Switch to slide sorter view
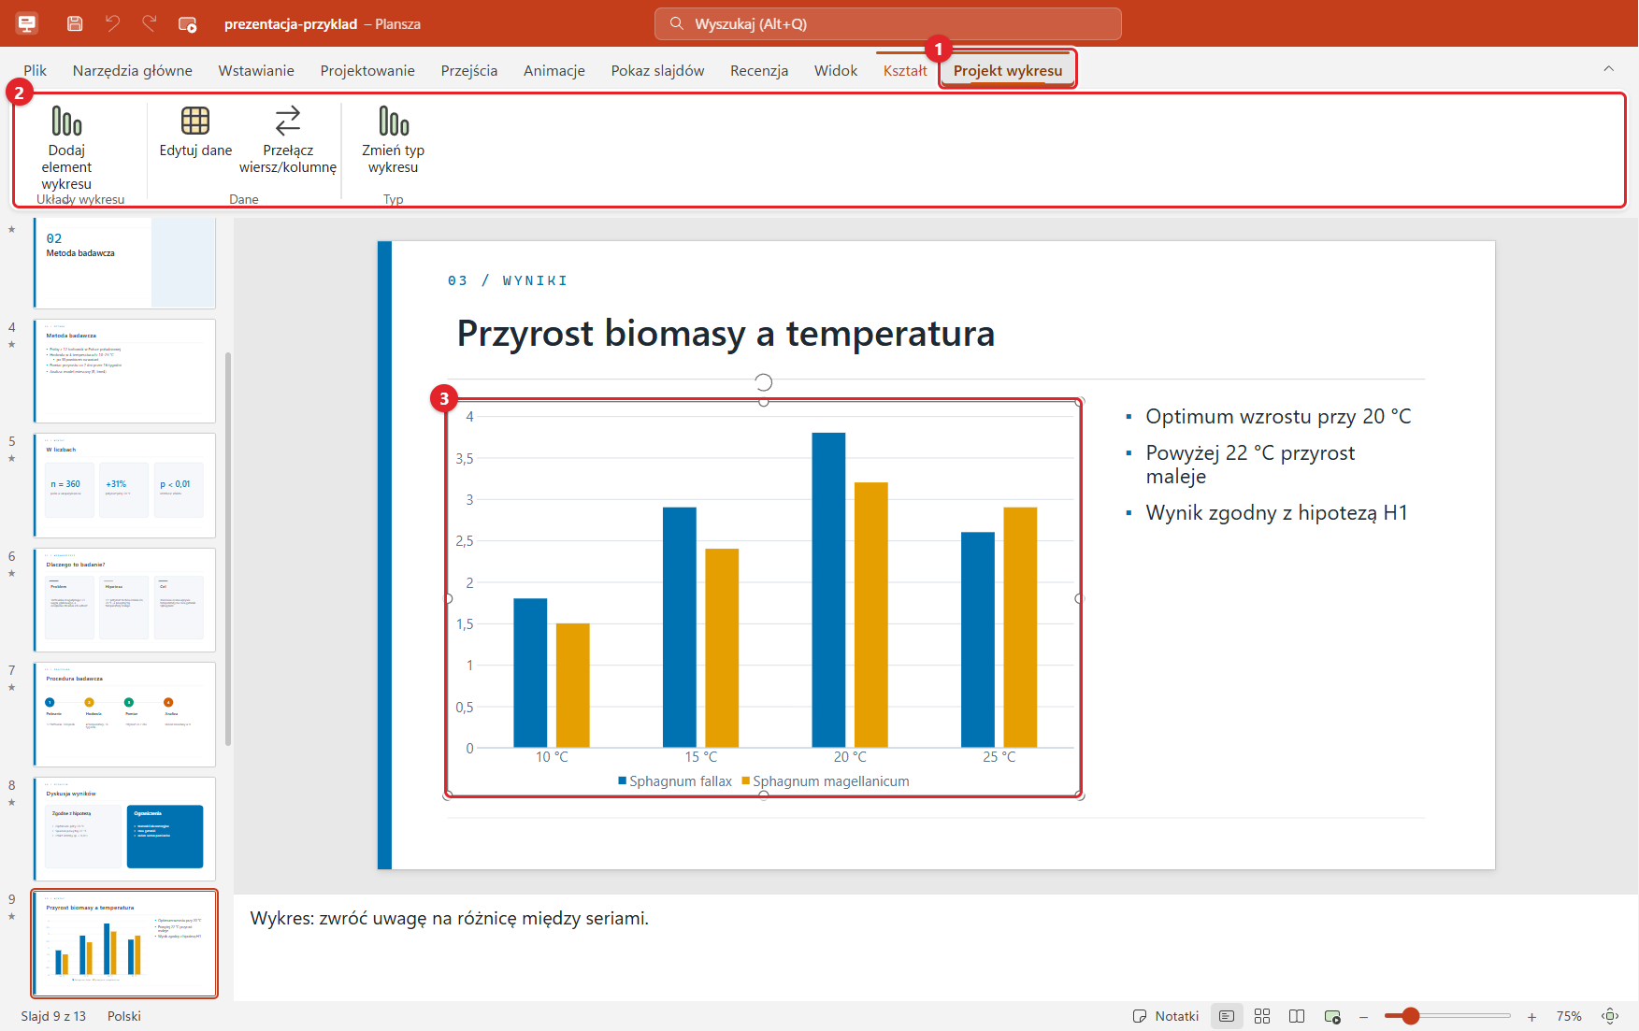The width and height of the screenshot is (1639, 1031). pos(1262,1016)
